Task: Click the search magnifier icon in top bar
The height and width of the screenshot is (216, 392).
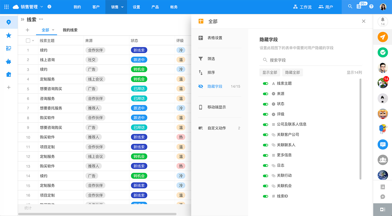Action: tap(350, 7)
